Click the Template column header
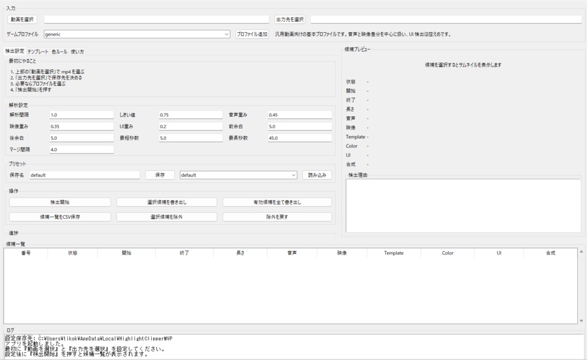Screen dimensions: 587x360 tap(394, 253)
